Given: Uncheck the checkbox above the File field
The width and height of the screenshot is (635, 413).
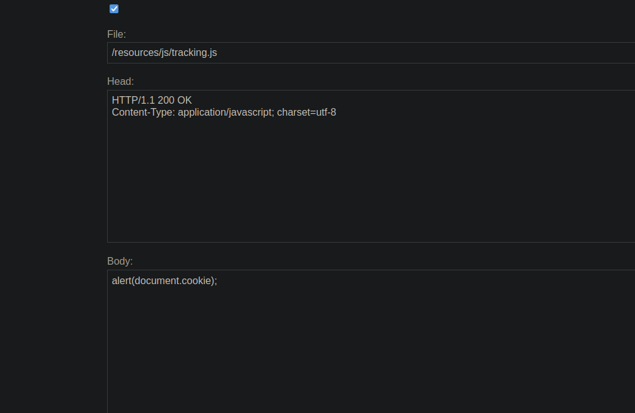Looking at the screenshot, I should (x=114, y=9).
